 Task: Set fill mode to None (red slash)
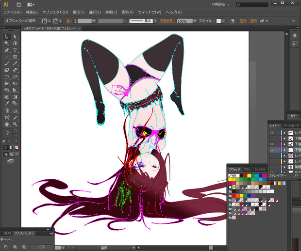(x=17, y=148)
